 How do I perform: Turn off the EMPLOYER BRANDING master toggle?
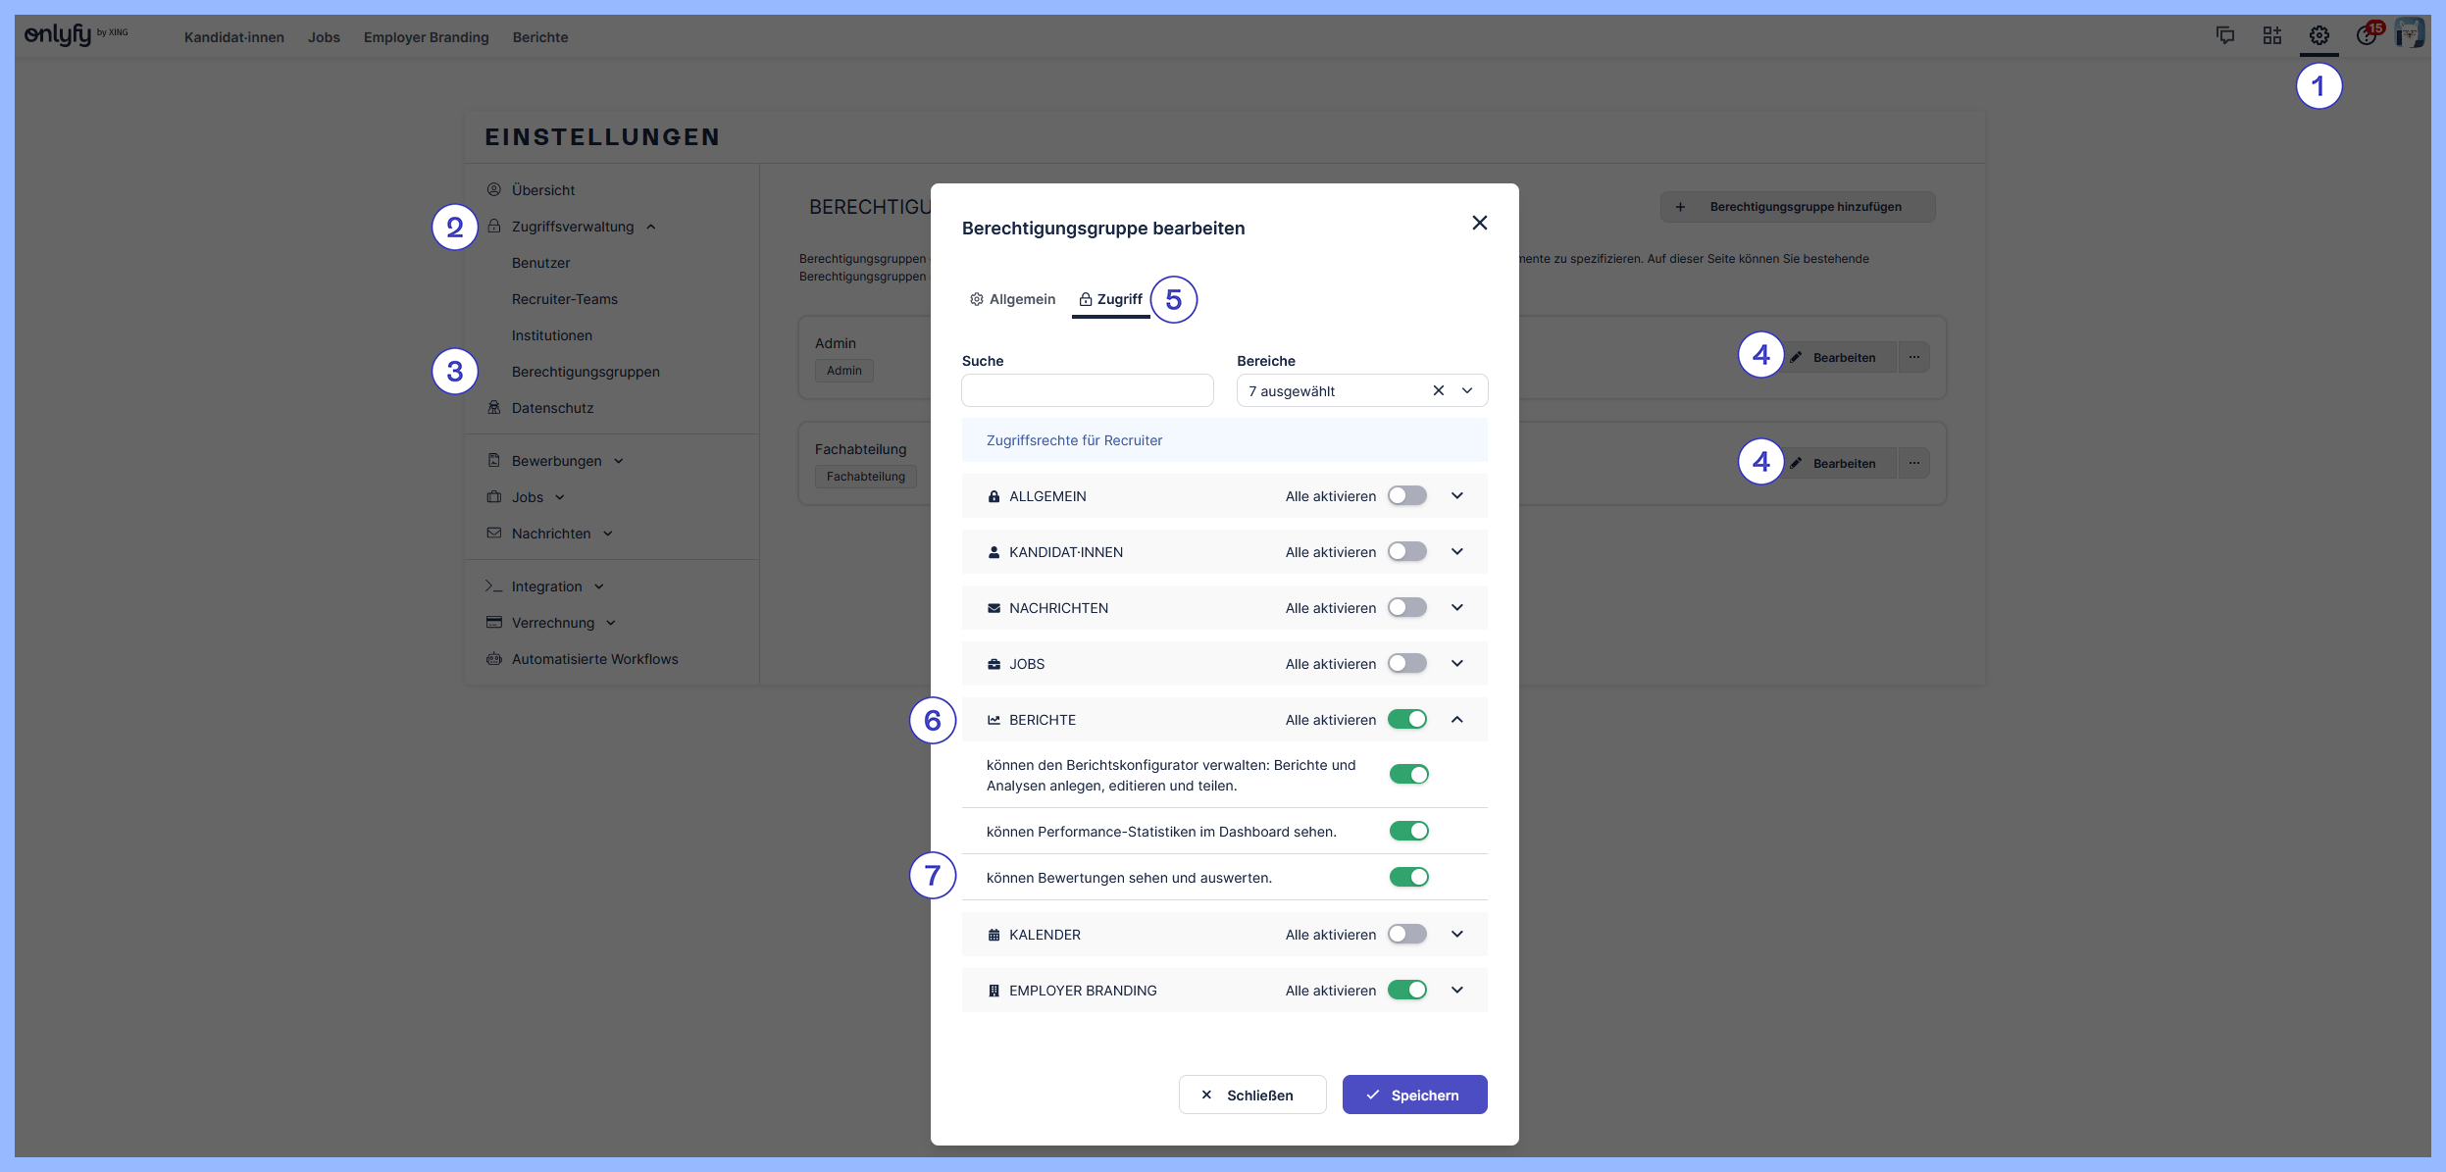pyautogui.click(x=1409, y=990)
